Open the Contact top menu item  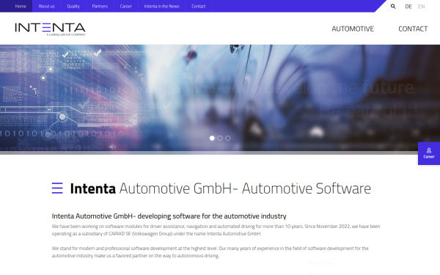199,6
